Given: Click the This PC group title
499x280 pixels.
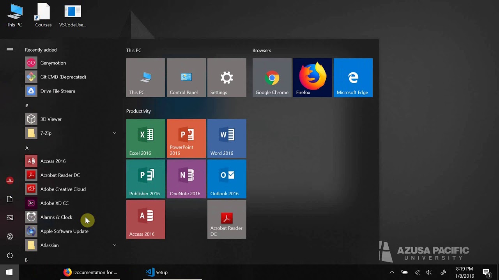Looking at the screenshot, I should [134, 51].
